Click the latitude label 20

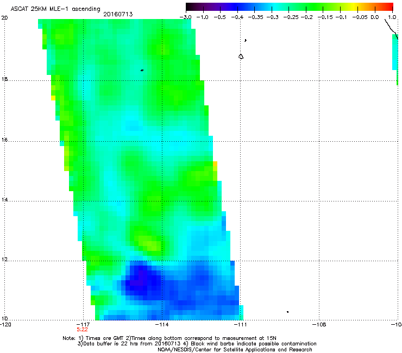4,18
